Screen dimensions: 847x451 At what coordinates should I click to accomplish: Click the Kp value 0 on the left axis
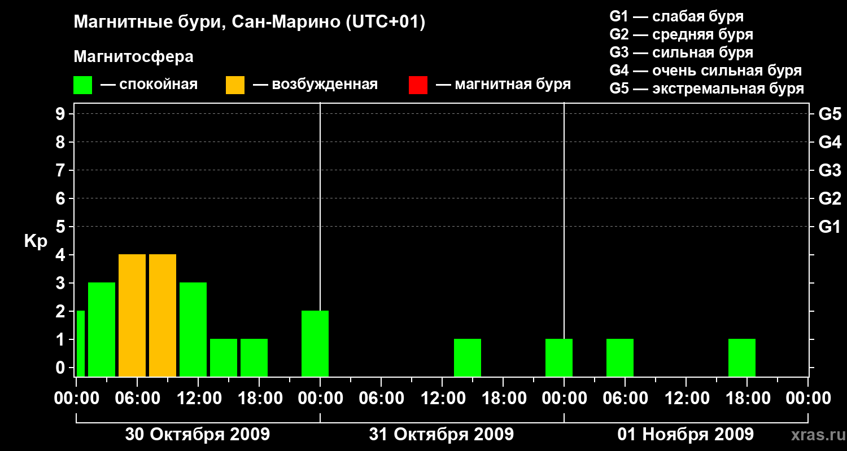coord(62,368)
